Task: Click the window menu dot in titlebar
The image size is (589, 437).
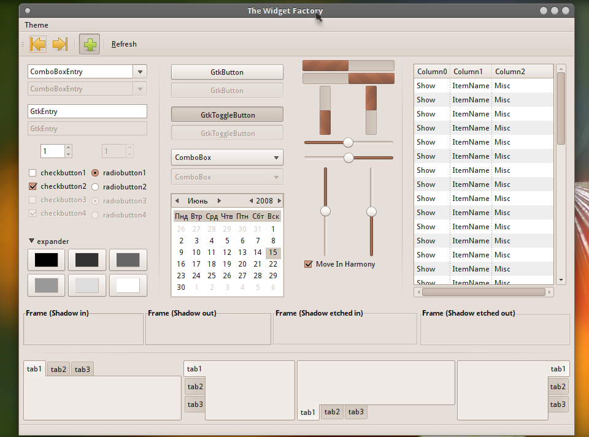Action: coord(28,10)
